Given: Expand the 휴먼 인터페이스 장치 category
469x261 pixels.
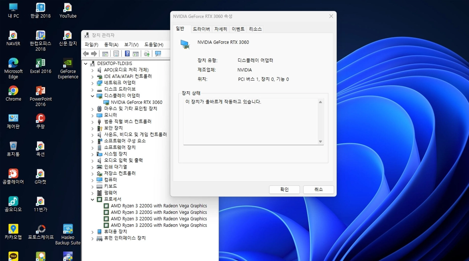Looking at the screenshot, I should tap(93, 238).
